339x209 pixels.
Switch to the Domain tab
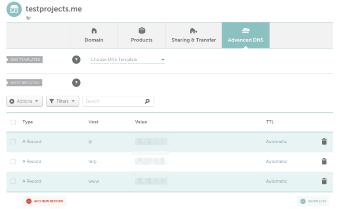coord(94,35)
